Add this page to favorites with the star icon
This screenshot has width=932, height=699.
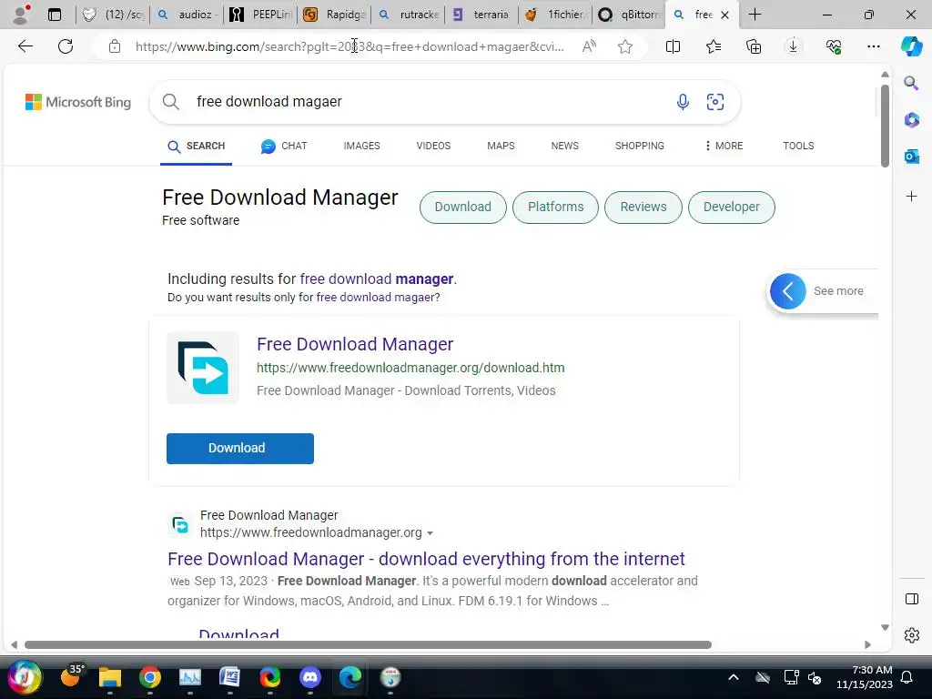tap(624, 46)
